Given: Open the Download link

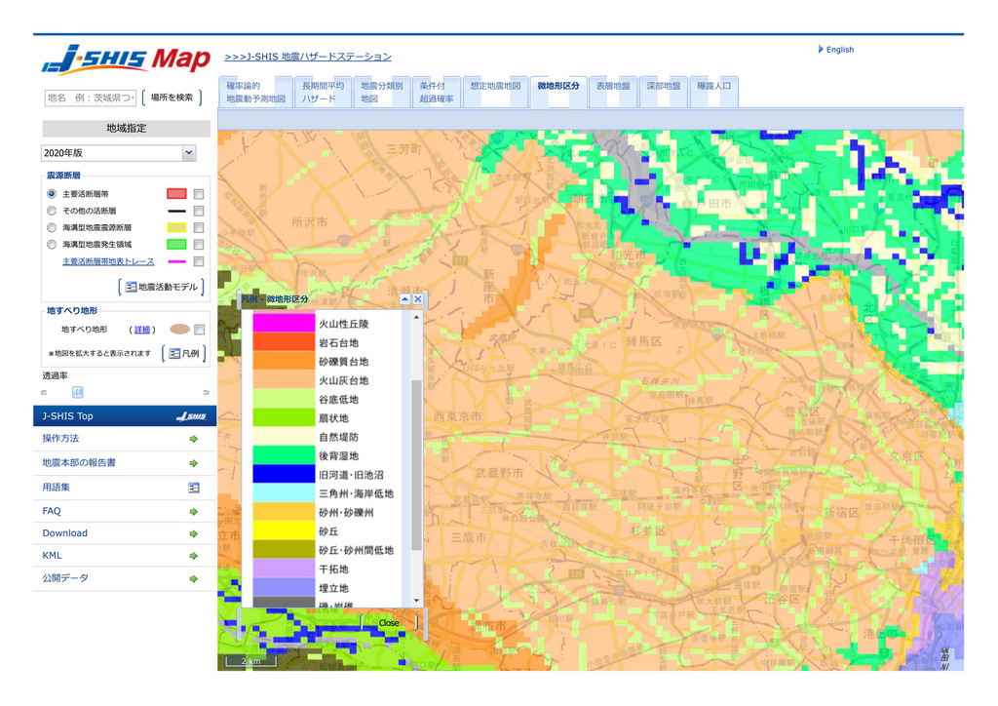Looking at the screenshot, I should coord(65,533).
